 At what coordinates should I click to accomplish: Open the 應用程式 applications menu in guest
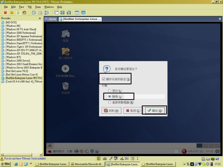59,151
